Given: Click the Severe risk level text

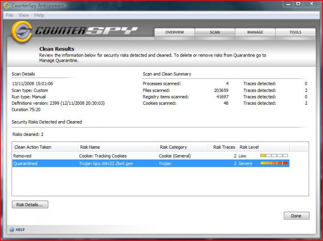Looking at the screenshot, I should (x=245, y=163).
